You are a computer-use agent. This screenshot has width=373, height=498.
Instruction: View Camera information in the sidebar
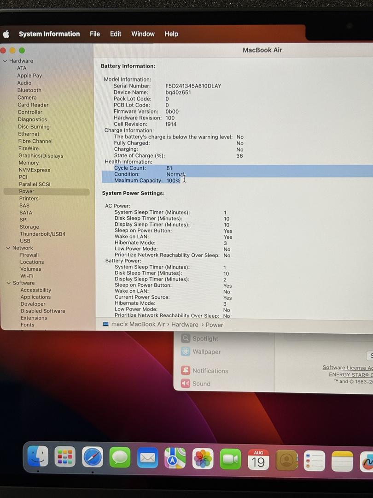point(27,97)
